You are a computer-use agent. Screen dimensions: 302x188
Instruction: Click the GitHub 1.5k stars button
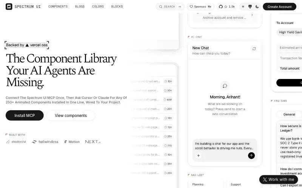click(227, 6)
